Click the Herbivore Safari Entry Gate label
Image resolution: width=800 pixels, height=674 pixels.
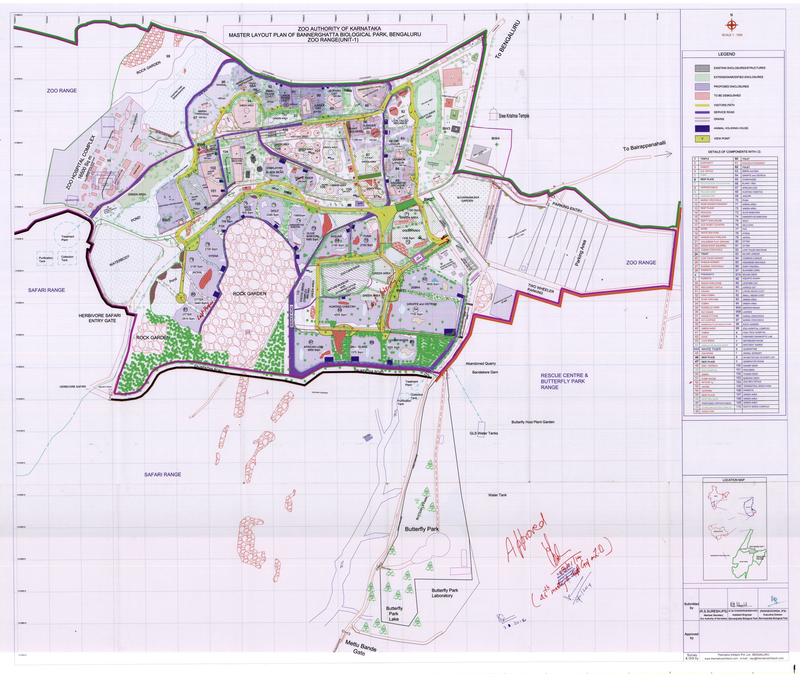pyautogui.click(x=100, y=318)
